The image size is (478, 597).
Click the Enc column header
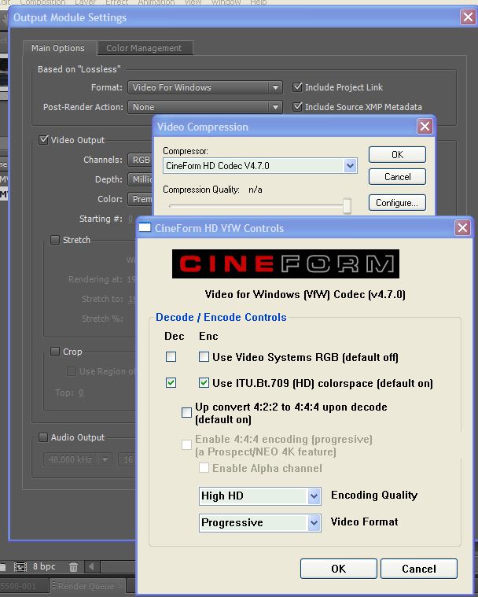pos(208,336)
